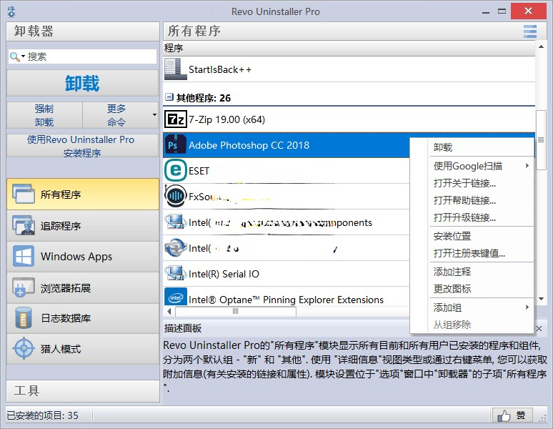Collapse the 其他程序: 26 group
553x429 pixels.
(x=169, y=97)
